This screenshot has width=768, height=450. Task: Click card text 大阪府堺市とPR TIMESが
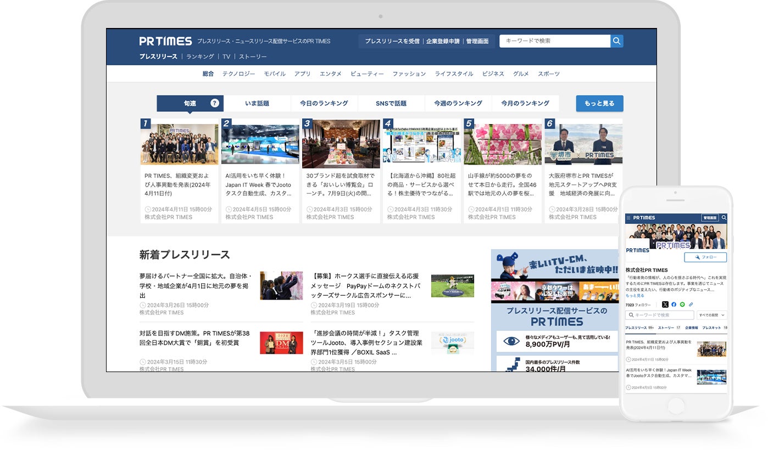582,185
